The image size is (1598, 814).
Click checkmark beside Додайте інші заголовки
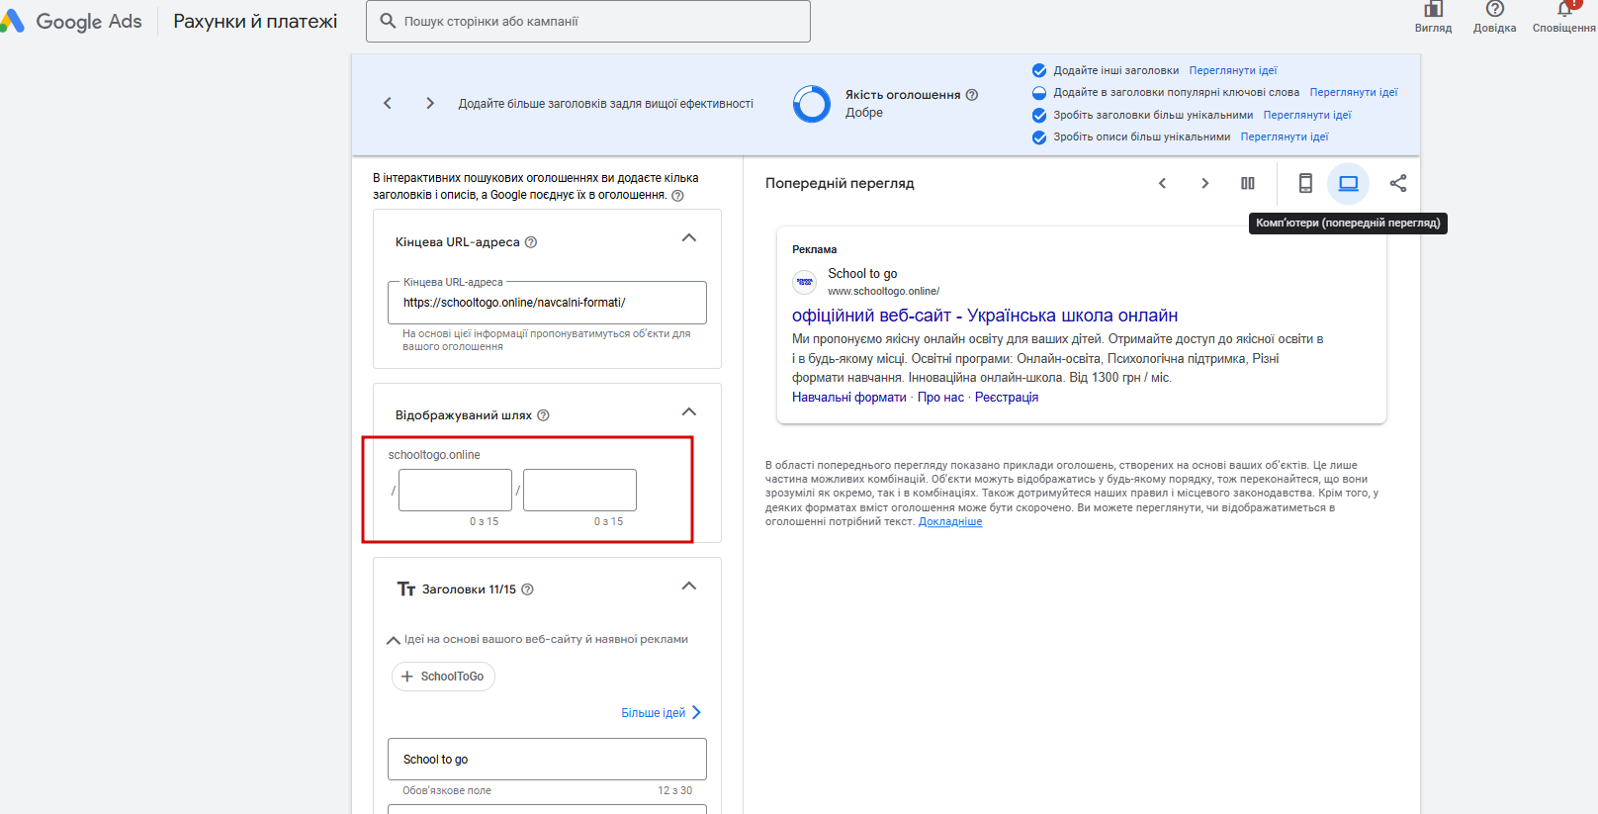tap(1039, 70)
